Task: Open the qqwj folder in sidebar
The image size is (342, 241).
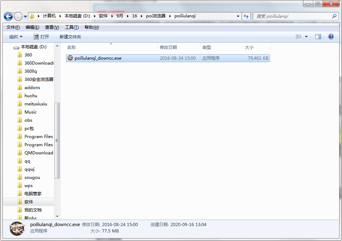Action: pyautogui.click(x=29, y=169)
